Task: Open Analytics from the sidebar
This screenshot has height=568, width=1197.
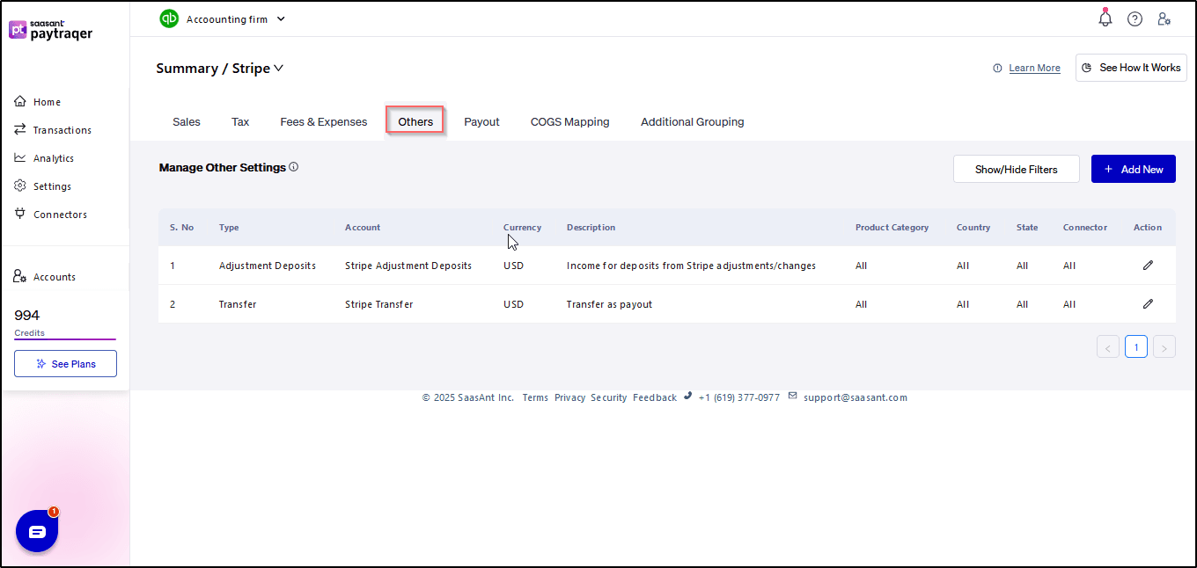Action: [x=54, y=158]
